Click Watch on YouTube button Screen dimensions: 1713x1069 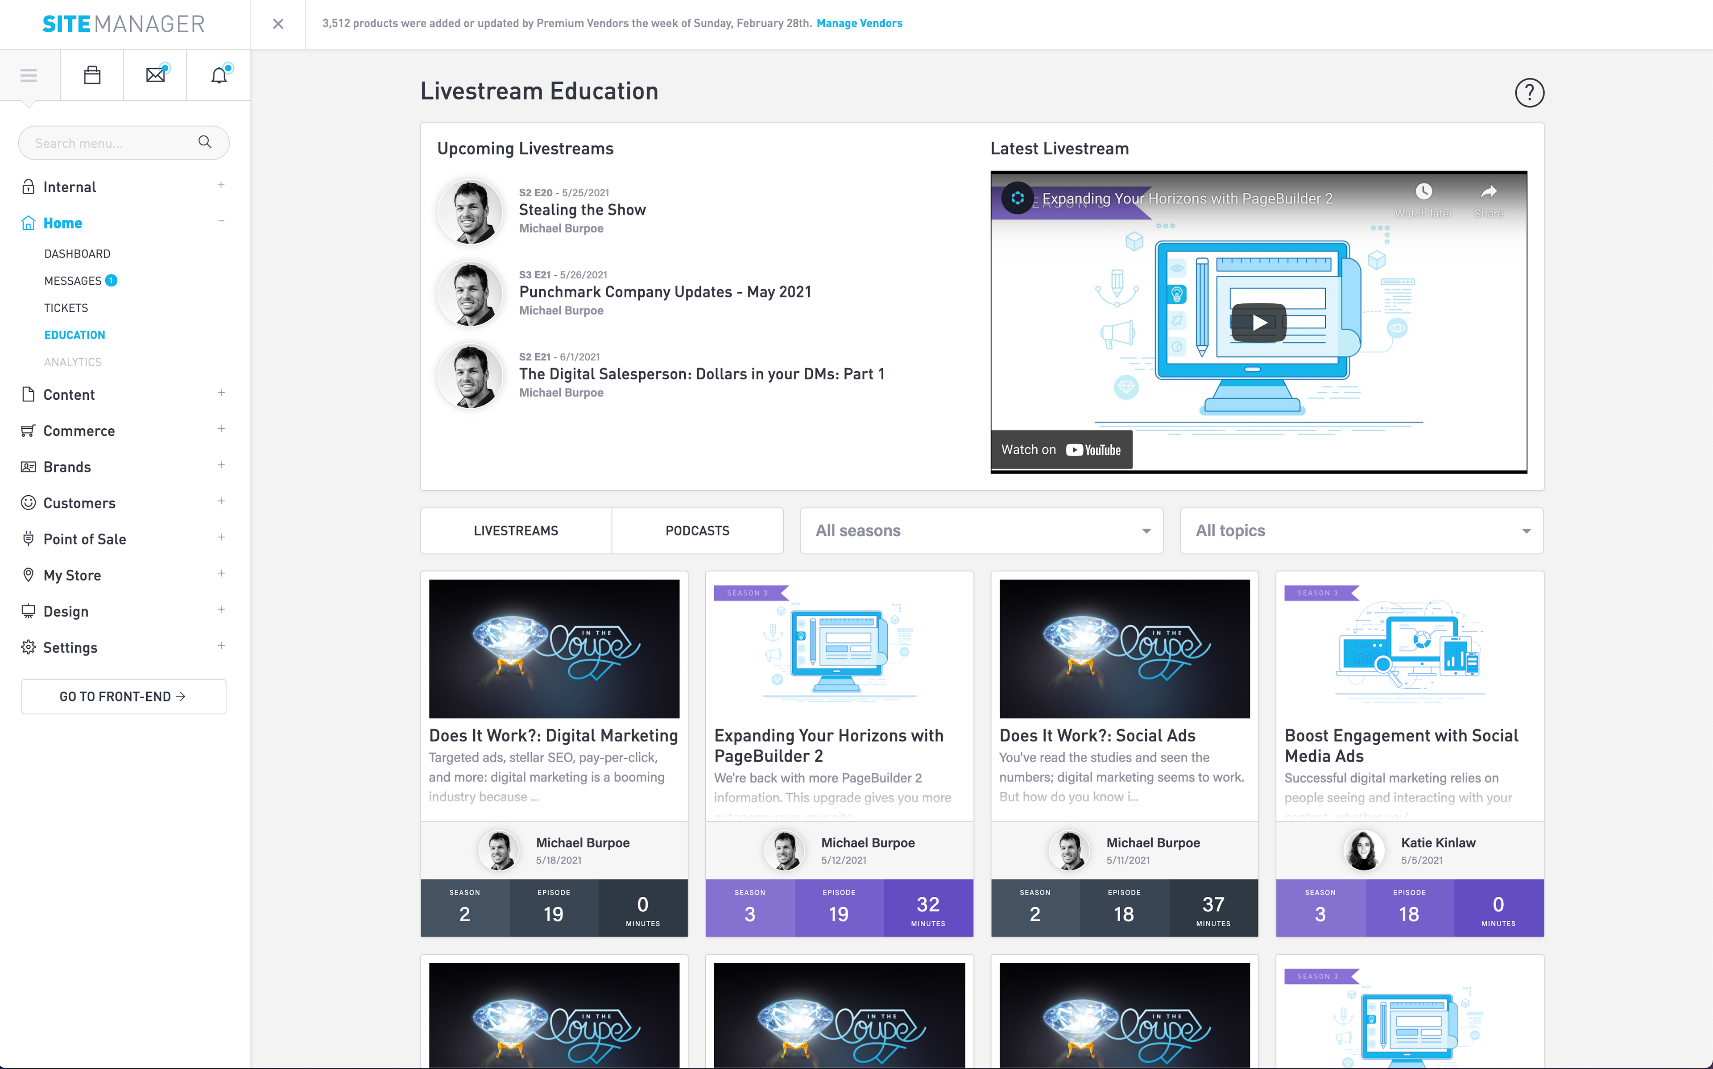click(x=1061, y=450)
